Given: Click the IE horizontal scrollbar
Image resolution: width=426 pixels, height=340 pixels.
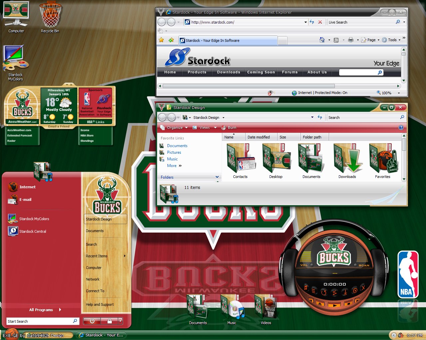Looking at the screenshot, I should [x=248, y=86].
